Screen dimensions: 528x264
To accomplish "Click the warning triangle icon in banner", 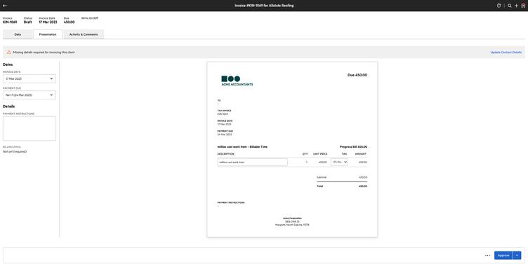I will (x=8, y=53).
